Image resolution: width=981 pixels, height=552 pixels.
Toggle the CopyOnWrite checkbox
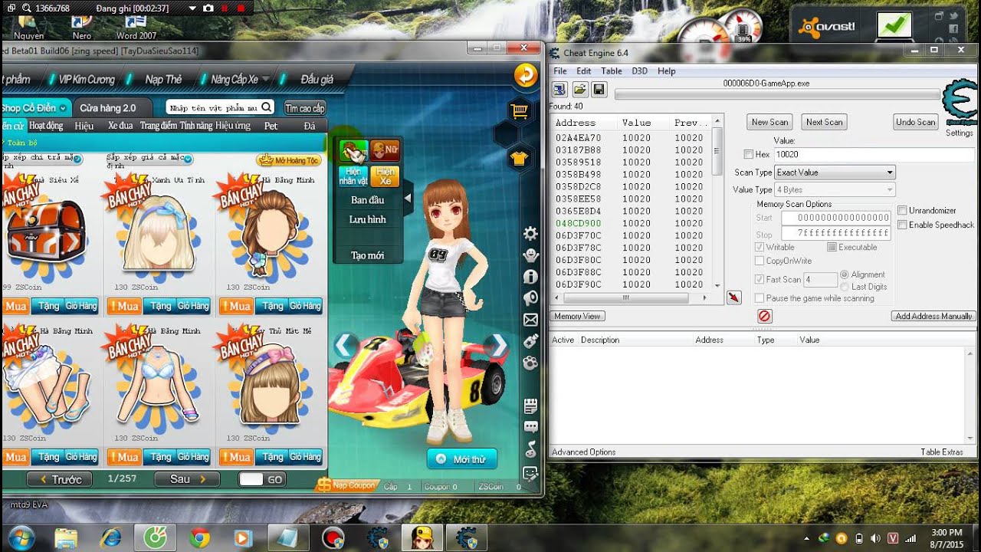tap(760, 261)
